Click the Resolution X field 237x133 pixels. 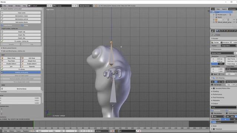pos(217,59)
